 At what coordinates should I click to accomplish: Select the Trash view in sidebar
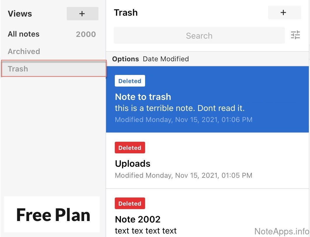pos(18,69)
